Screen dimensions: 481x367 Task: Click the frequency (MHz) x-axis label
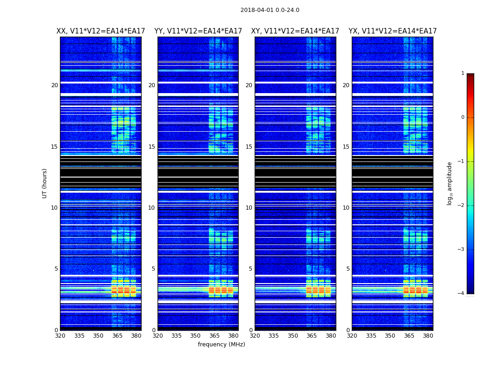pos(221,345)
